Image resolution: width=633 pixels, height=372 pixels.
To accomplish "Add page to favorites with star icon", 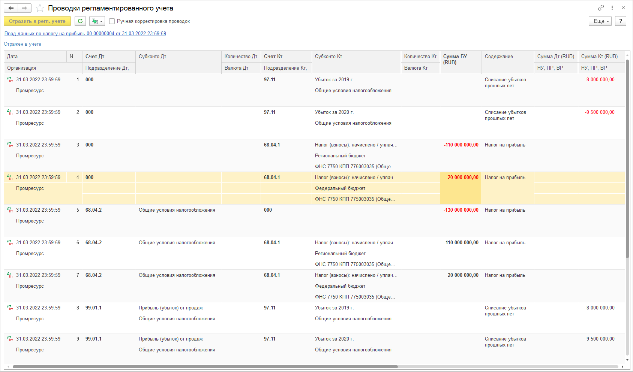I will coord(40,8).
